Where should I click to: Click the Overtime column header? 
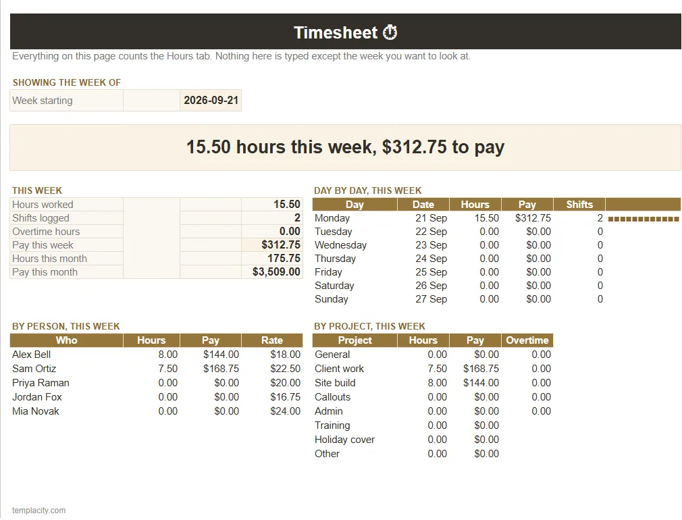click(x=527, y=340)
